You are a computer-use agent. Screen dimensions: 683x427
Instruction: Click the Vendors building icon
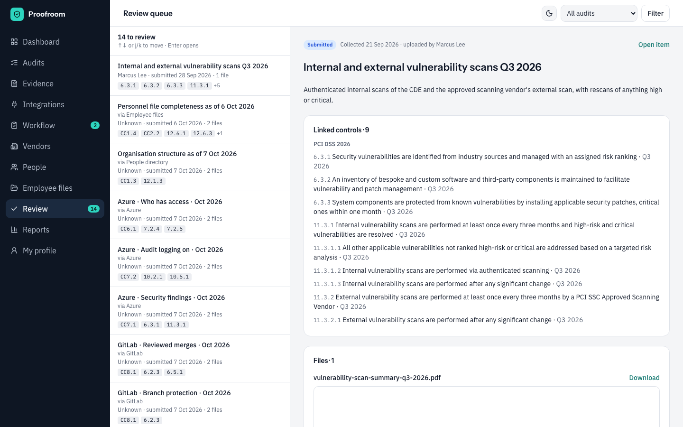click(x=14, y=146)
